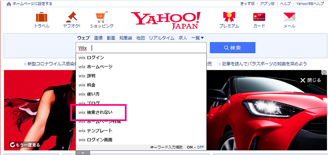Select the 画像 search tab

point(98,38)
